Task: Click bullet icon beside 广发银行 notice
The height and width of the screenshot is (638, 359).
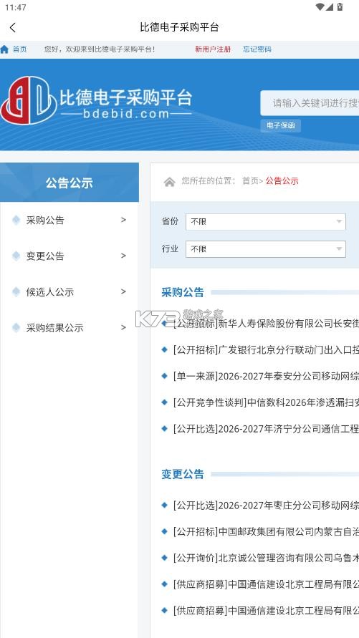Action: click(x=164, y=349)
